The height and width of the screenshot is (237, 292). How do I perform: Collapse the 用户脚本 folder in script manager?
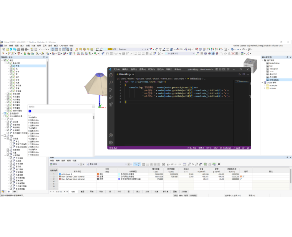point(262,60)
